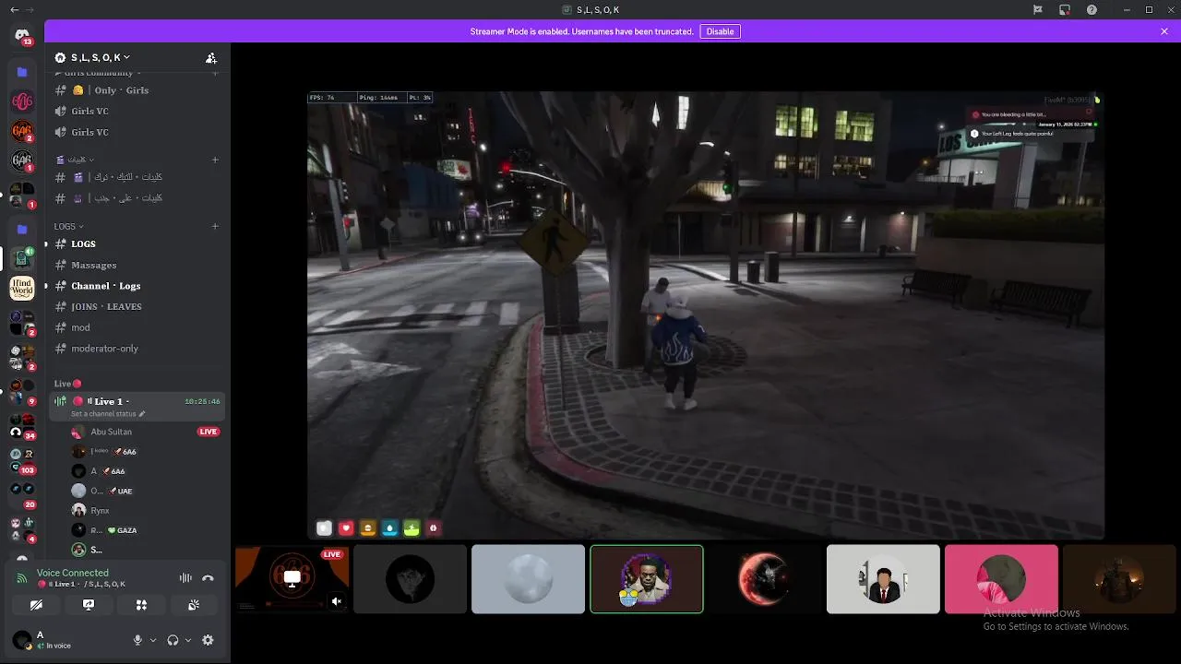Screen dimensions: 1181x664
Task: Collapse the Live category
Action: pyautogui.click(x=67, y=384)
